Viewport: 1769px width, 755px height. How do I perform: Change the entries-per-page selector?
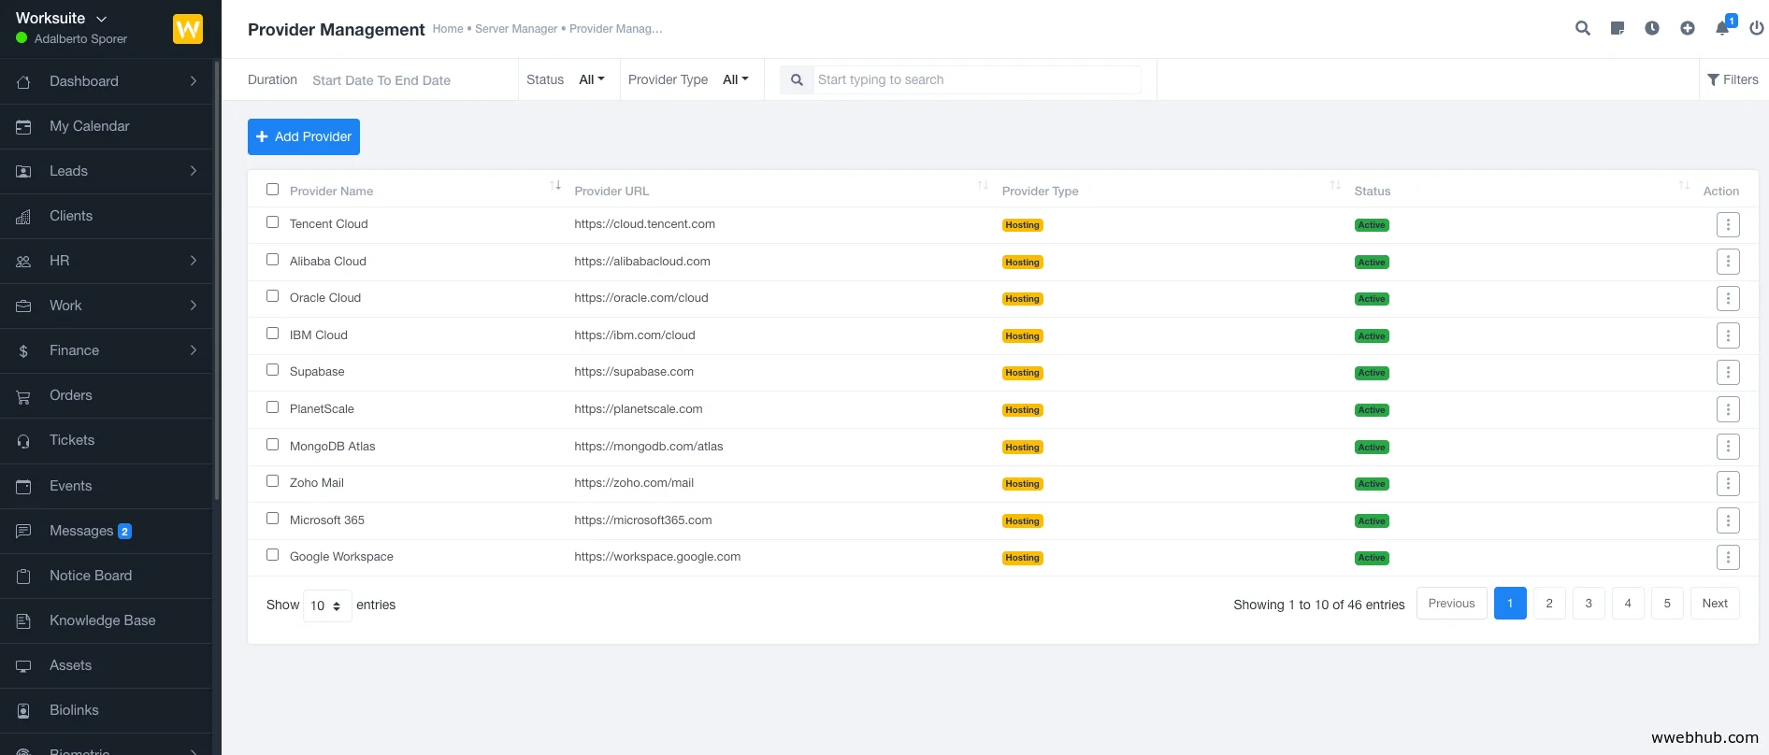[326, 605]
